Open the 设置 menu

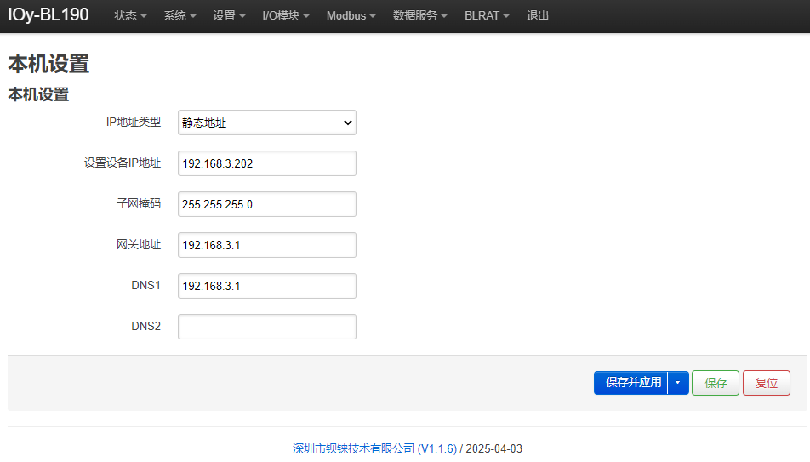click(x=229, y=15)
